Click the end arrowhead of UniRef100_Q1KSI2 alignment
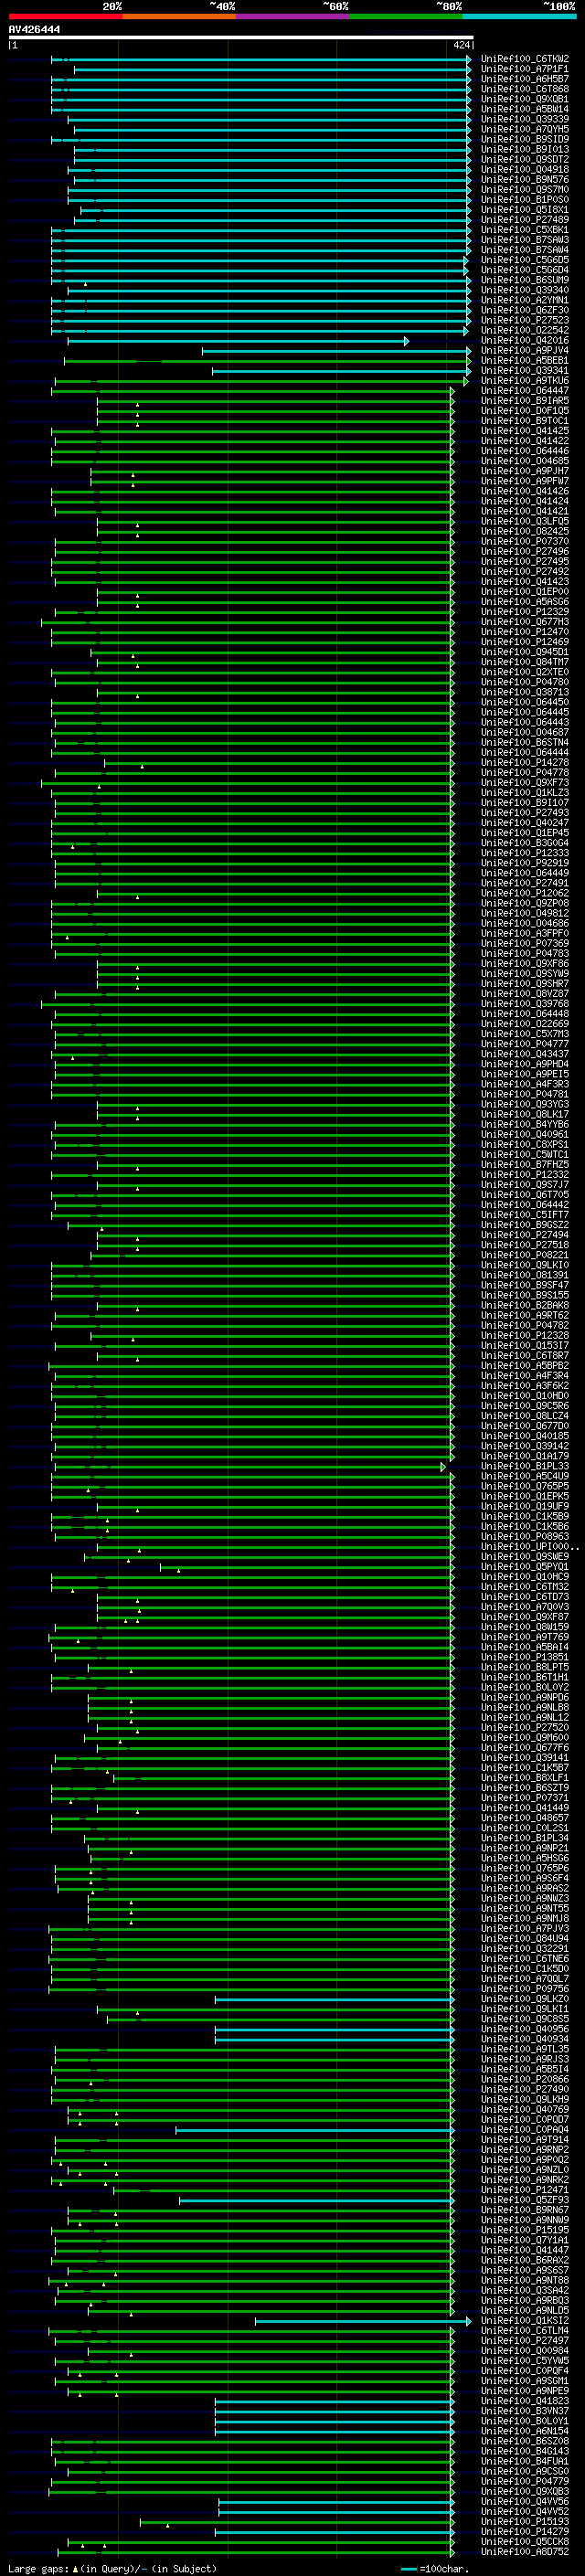Screen dimensions: 585x2576 pyautogui.click(x=468, y=2321)
